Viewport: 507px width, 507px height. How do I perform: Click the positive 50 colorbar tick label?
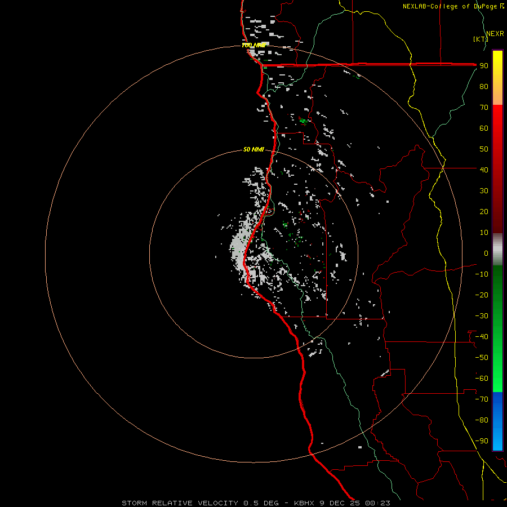[484, 149]
